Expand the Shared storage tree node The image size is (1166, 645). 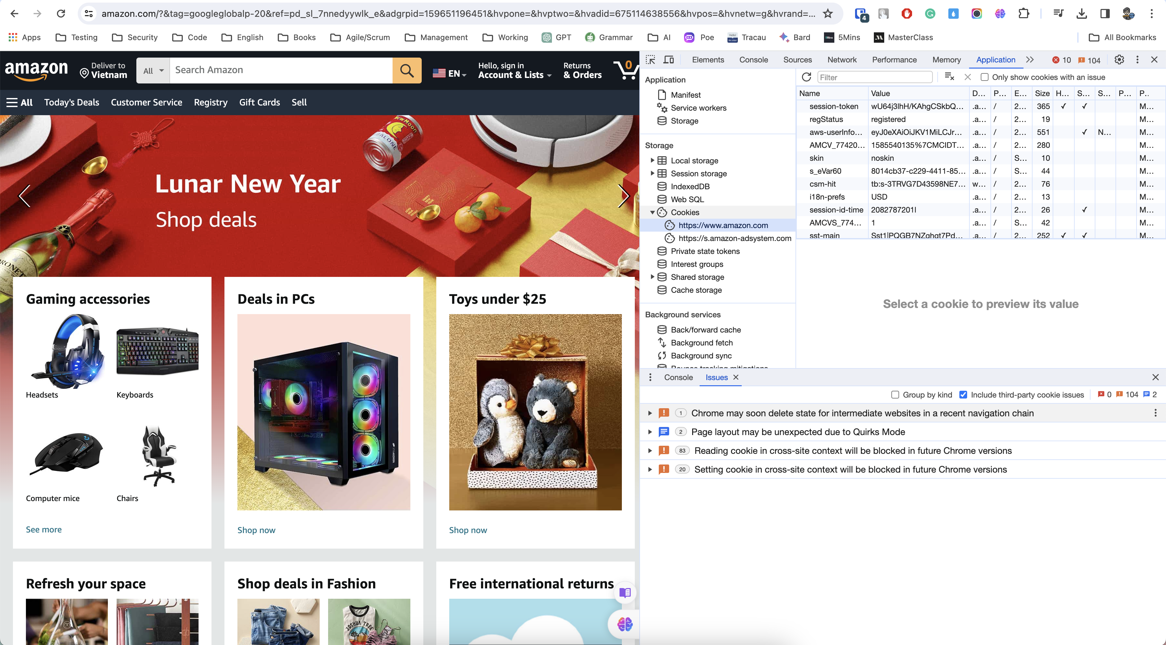652,277
